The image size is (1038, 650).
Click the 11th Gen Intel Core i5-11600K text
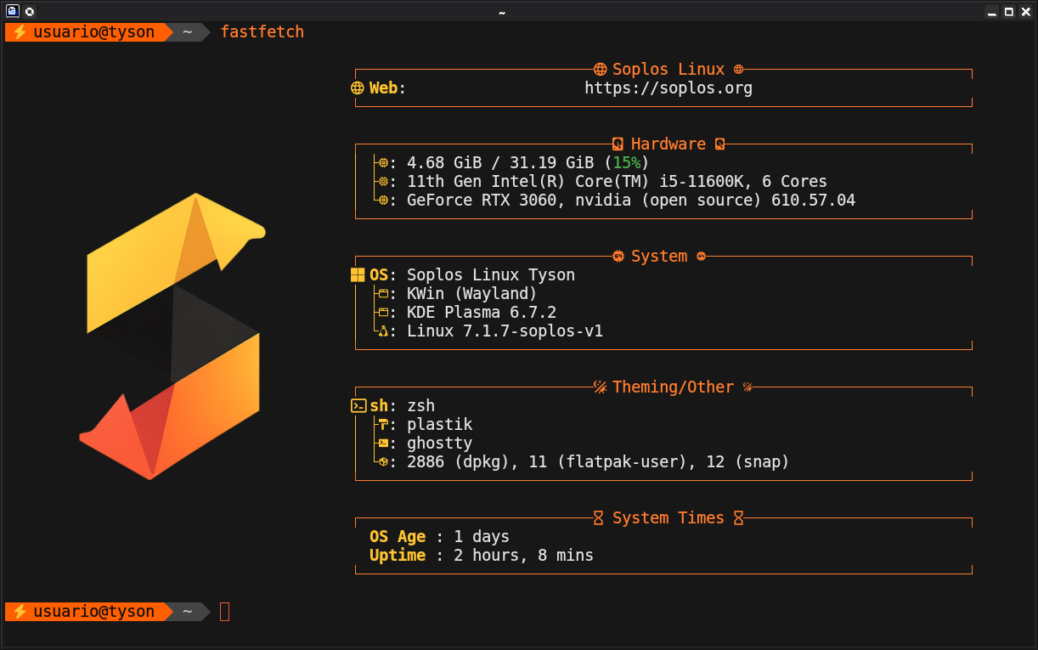[617, 182]
